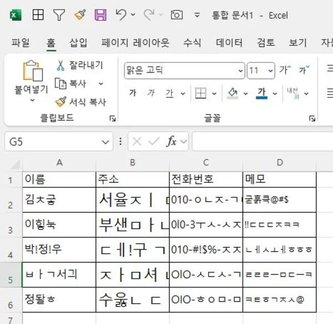333x324 pixels.
Task: Click the 전화번호 header cell
Action: point(206,180)
